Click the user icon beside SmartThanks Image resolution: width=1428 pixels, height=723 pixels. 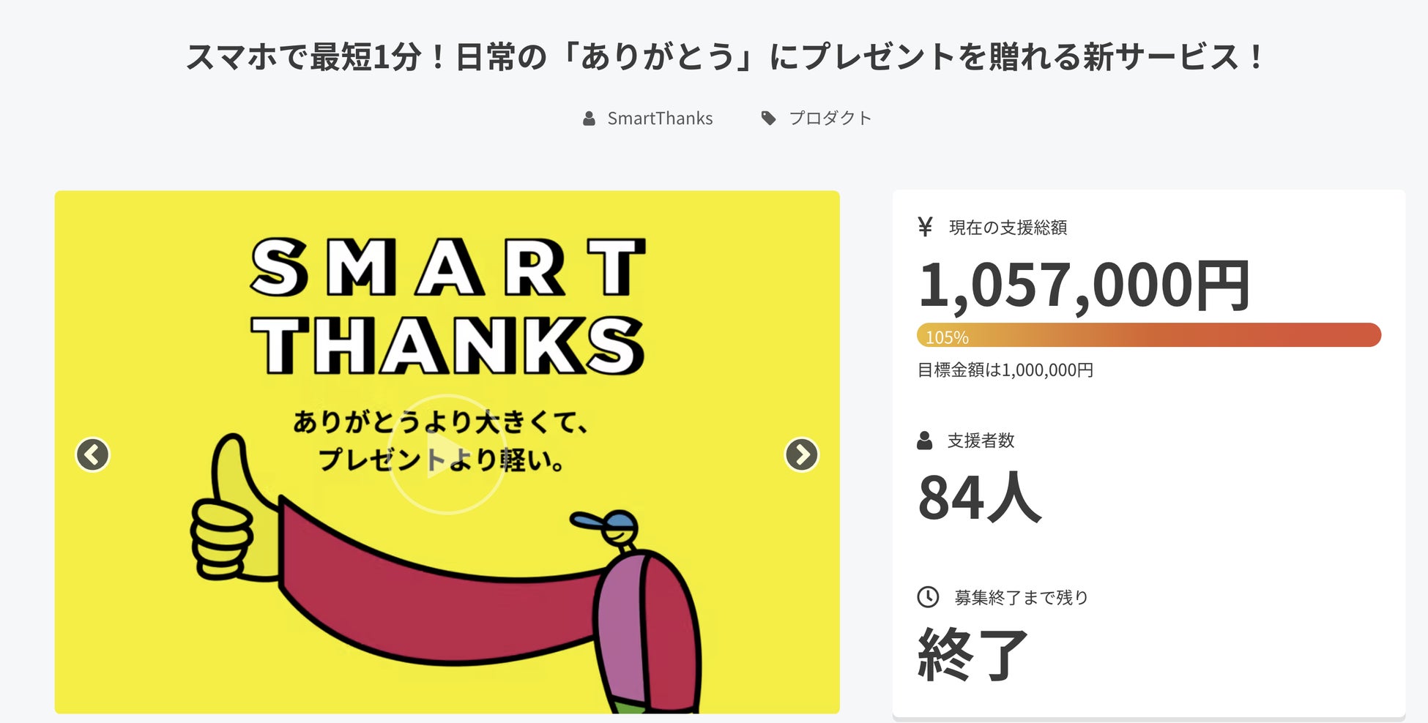tap(589, 119)
